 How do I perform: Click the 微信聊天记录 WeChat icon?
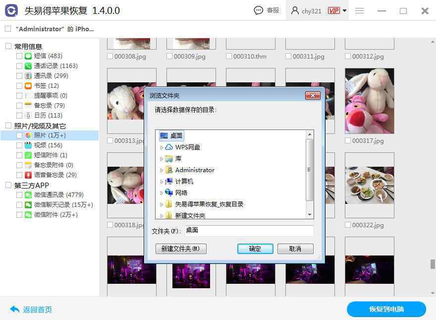(x=28, y=205)
